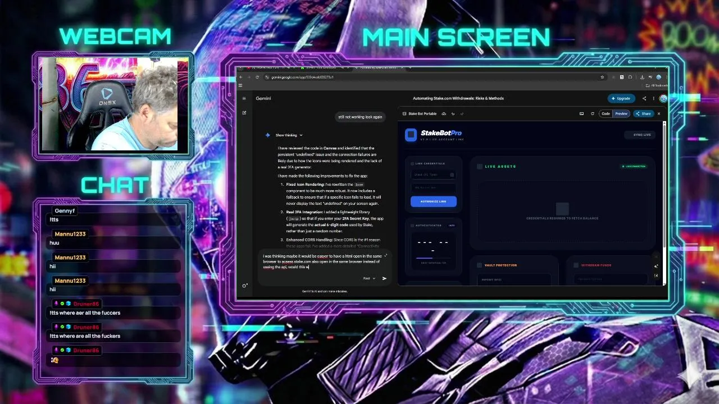Click the 'Credentials required to fetch balance' text
The width and height of the screenshot is (719, 404).
click(562, 218)
